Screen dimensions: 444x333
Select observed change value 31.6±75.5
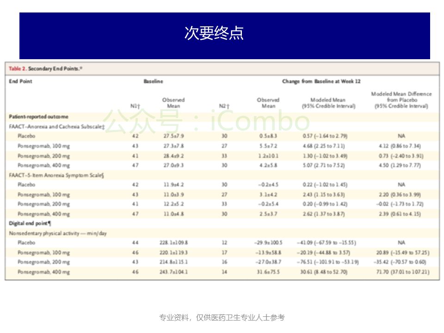tap(268, 272)
